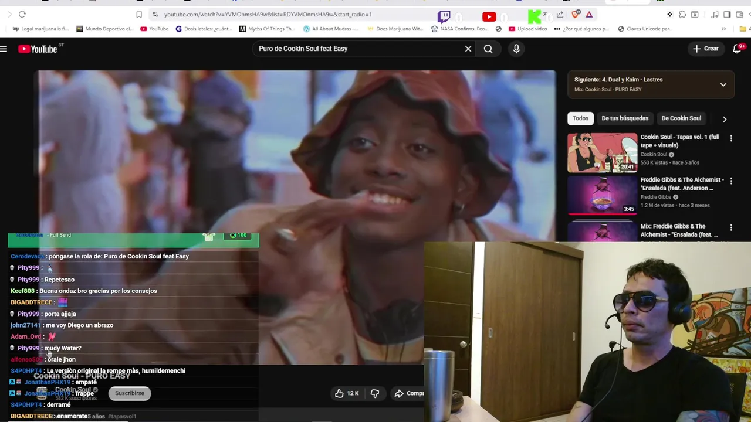Open 'Legal marijuana is fi...' bookmark

40,29
